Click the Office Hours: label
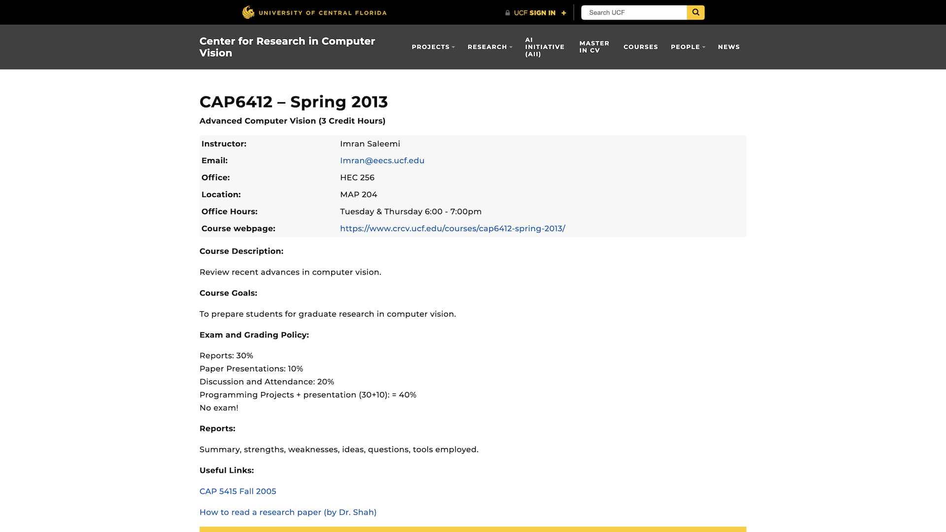The width and height of the screenshot is (946, 532). [229, 212]
